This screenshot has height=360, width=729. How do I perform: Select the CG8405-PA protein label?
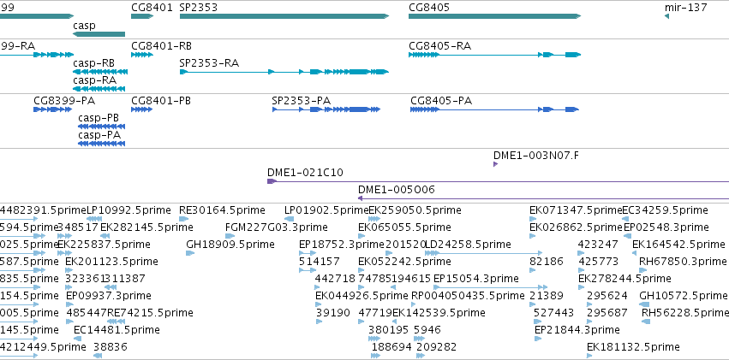(441, 101)
